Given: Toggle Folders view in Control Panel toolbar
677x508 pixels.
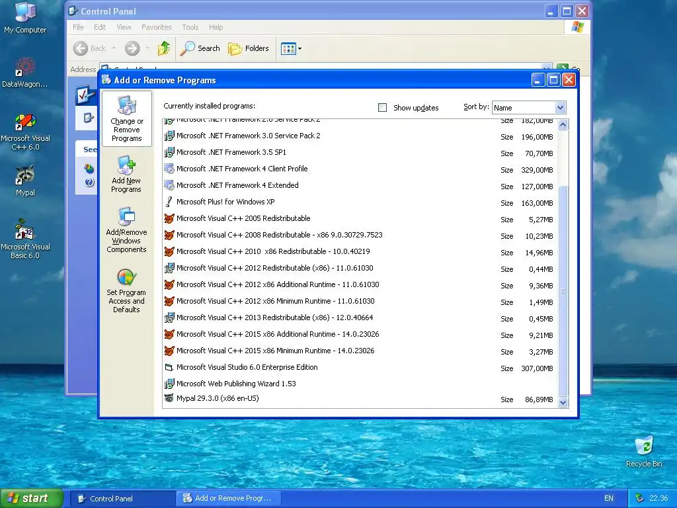Looking at the screenshot, I should pos(249,48).
